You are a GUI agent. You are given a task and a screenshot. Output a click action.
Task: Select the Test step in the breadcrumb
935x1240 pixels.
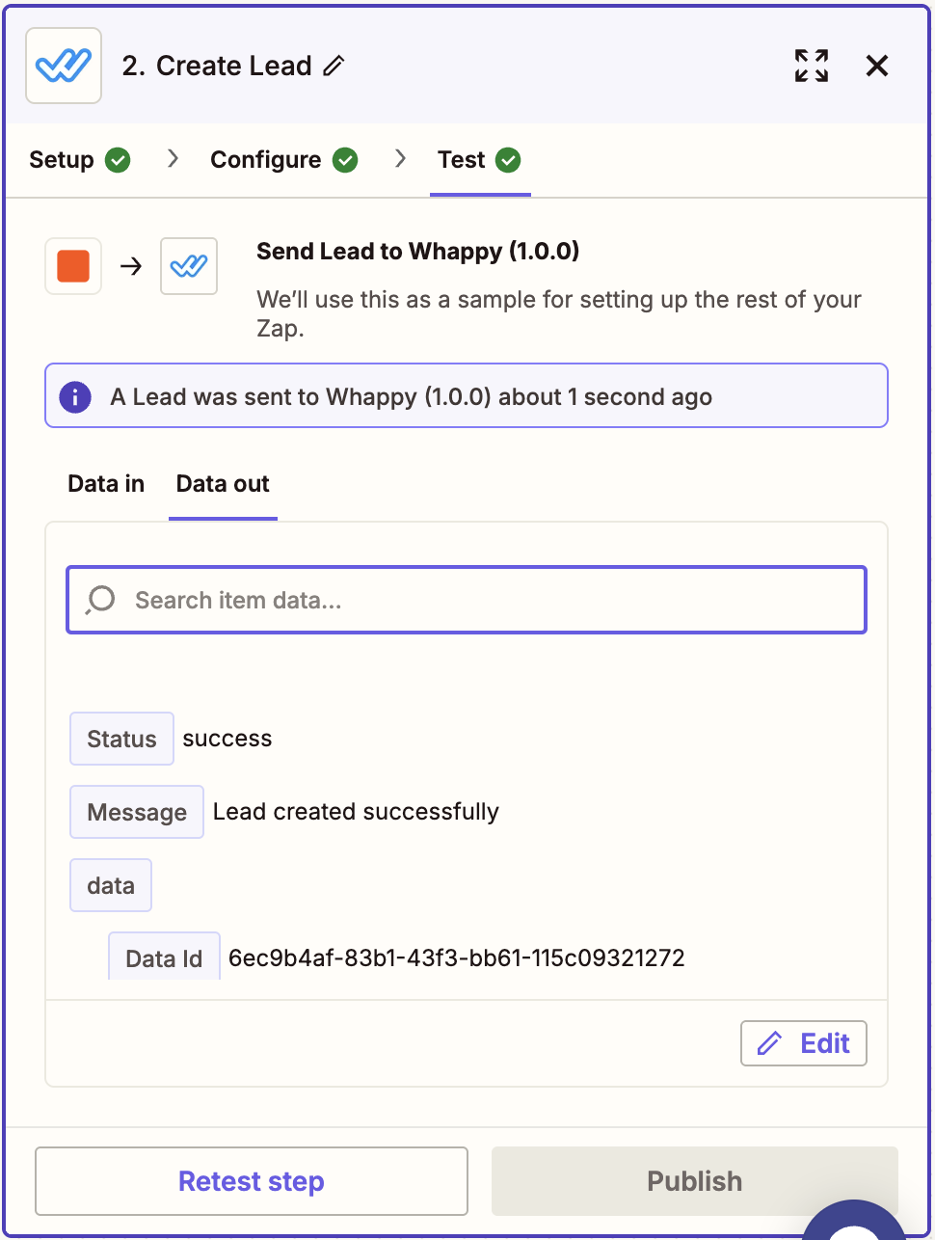pyautogui.click(x=461, y=160)
